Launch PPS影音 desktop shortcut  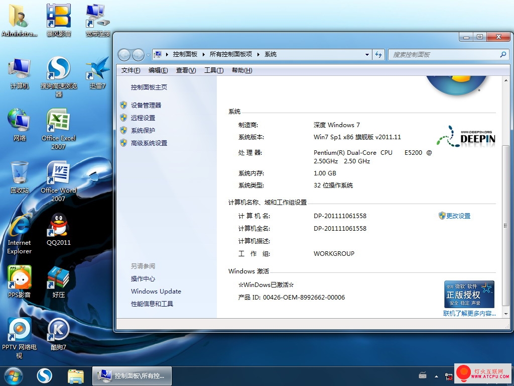19,281
